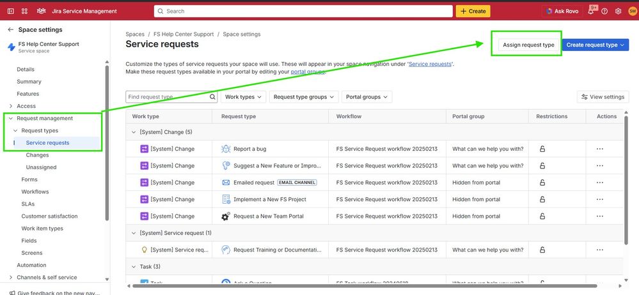Click Spaces breadcrumb link
Viewport: 639px width, 295px height.
click(135, 34)
